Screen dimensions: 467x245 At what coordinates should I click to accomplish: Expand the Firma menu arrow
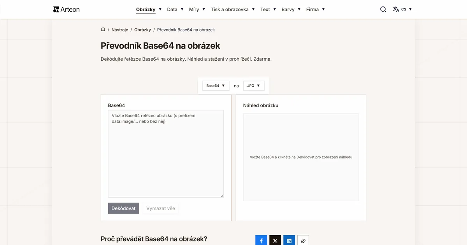[323, 9]
